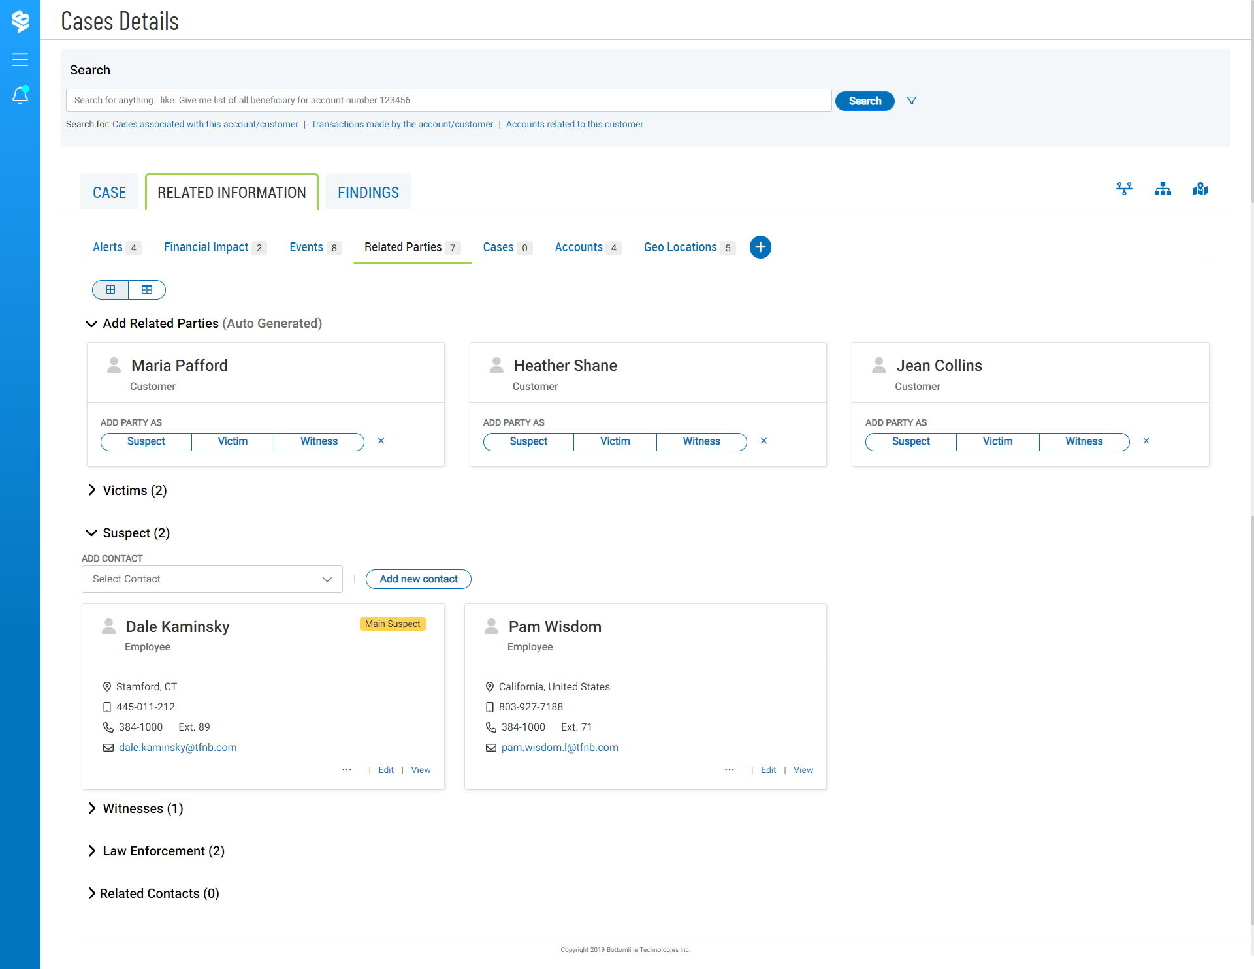Open the map location view icon
This screenshot has height=969, width=1254.
[x=1200, y=189]
